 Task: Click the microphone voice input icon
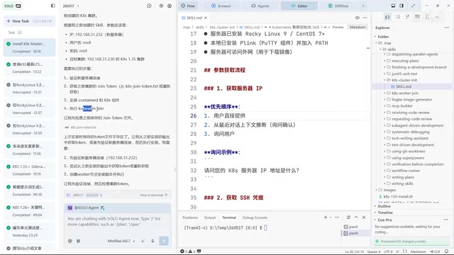point(153,241)
